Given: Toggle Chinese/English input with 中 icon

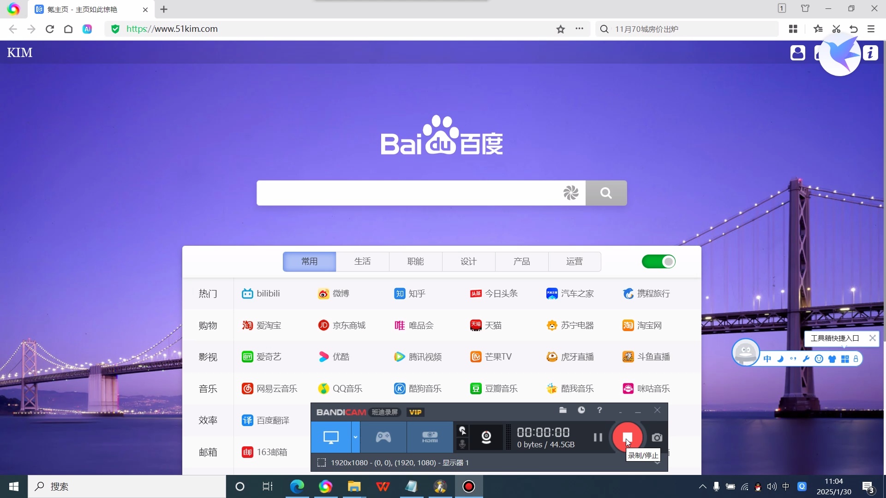Looking at the screenshot, I should tap(767, 359).
